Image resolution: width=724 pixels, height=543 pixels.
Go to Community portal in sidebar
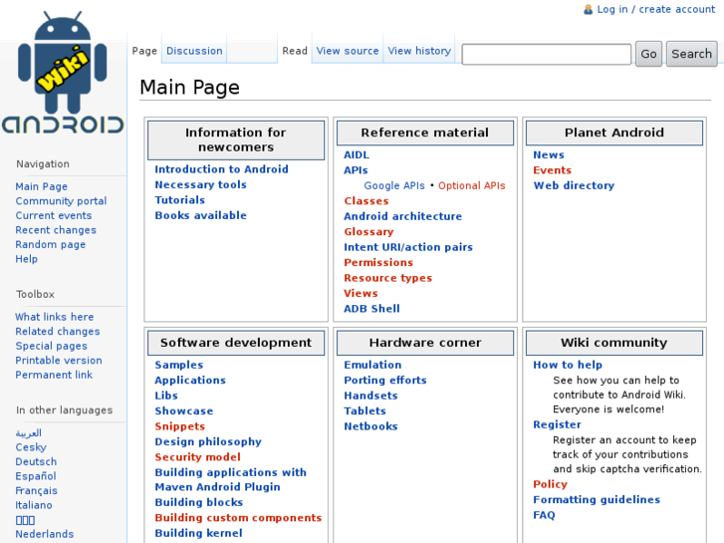[61, 201]
